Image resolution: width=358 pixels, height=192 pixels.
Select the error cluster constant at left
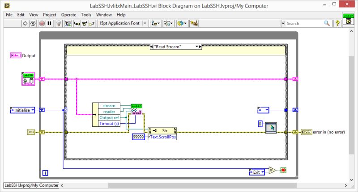pos(31,132)
